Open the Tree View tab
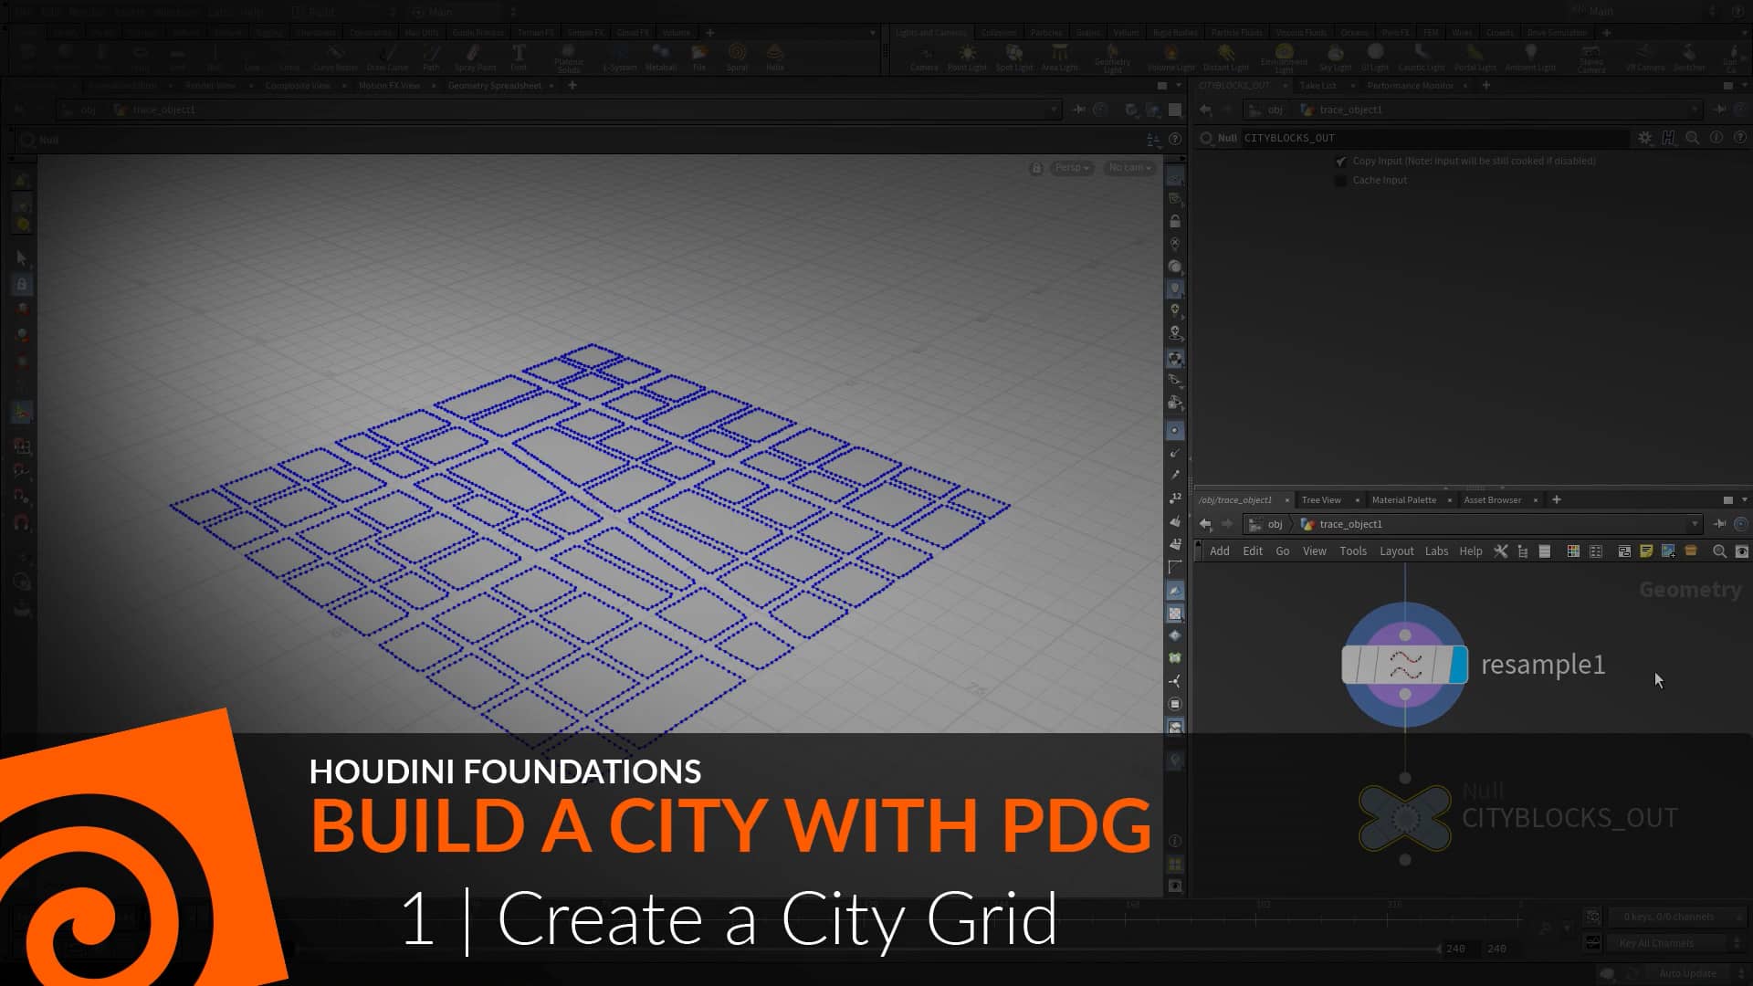The image size is (1753, 986). [1323, 499]
